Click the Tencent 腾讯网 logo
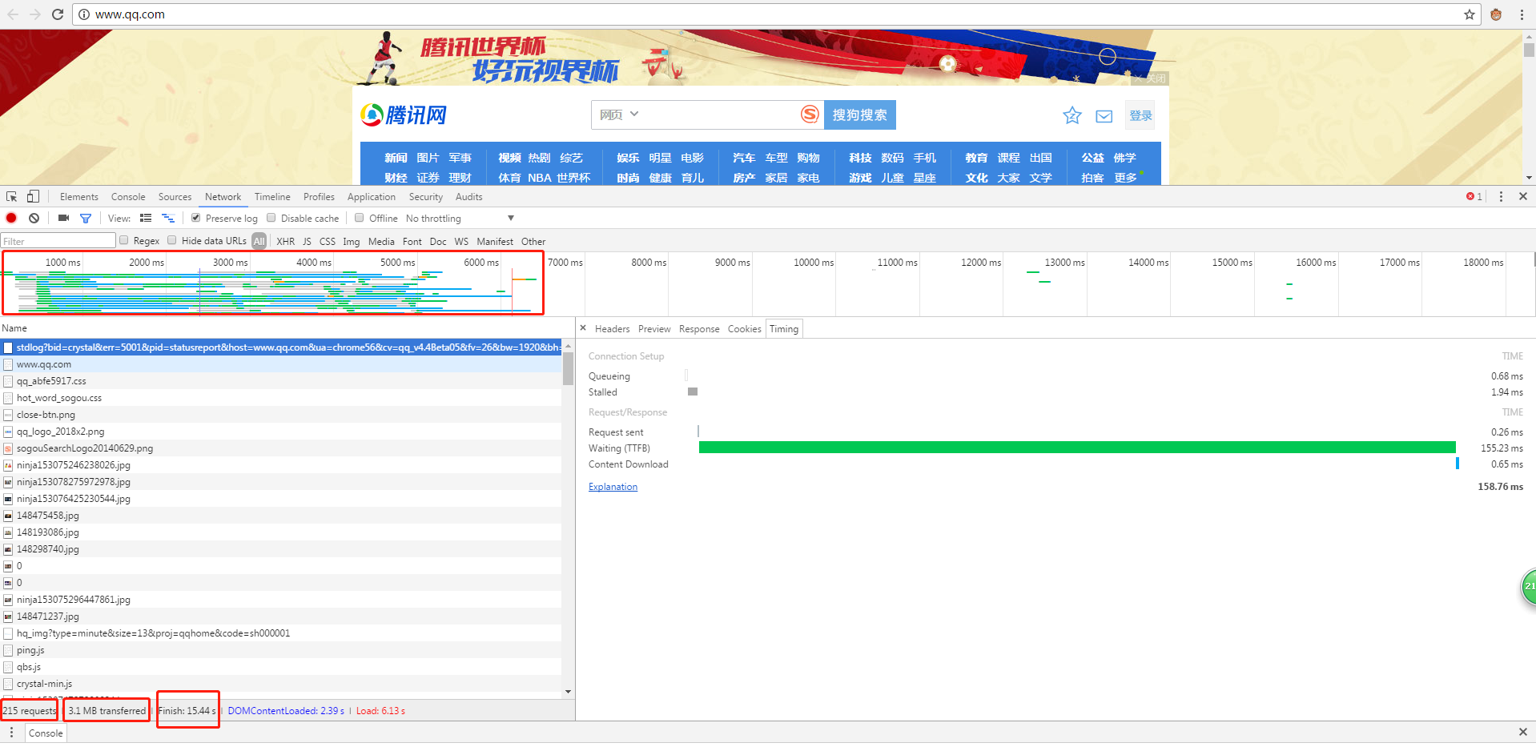The width and height of the screenshot is (1536, 747). pyautogui.click(x=404, y=115)
